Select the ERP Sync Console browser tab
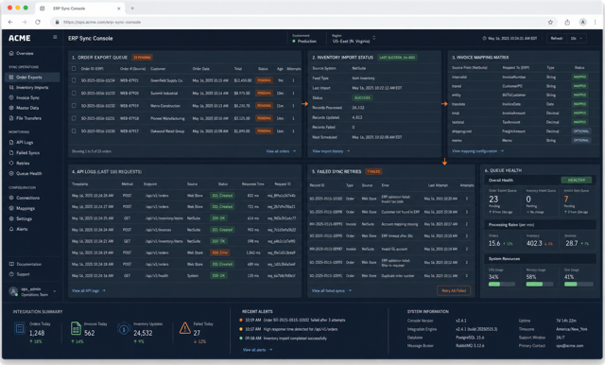Screen dimensions: 605x365 click(79, 9)
